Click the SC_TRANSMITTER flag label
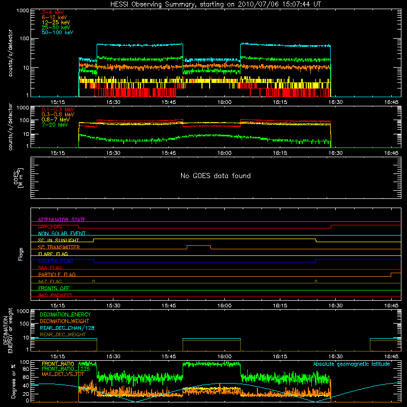This screenshot has width=407, height=407. 59,247
